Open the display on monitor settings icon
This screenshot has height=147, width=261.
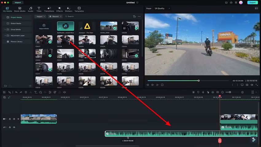(242, 85)
